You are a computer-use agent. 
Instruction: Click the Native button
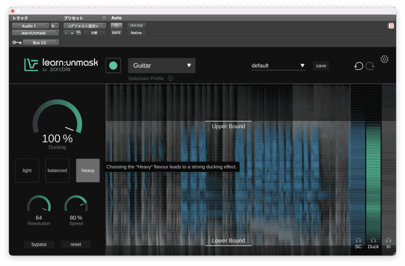coord(136,33)
